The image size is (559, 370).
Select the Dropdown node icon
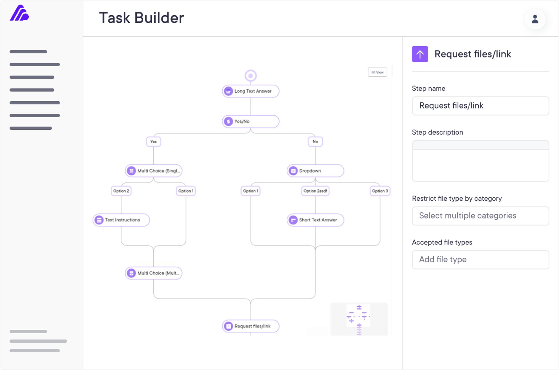pyautogui.click(x=293, y=171)
